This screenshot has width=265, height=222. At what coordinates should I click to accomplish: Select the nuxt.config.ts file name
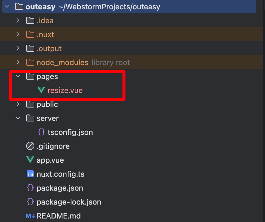coord(60,174)
